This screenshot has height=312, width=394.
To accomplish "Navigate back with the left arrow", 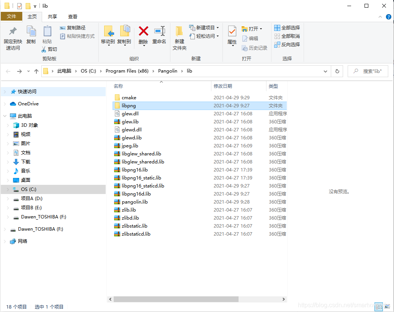I will point(8,71).
